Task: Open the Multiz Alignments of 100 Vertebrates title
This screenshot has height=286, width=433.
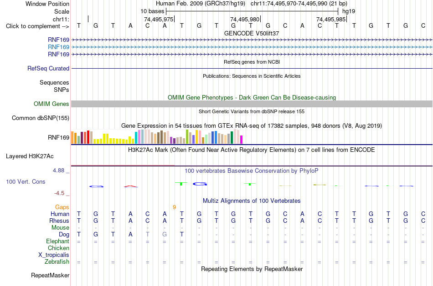Action: point(252,201)
